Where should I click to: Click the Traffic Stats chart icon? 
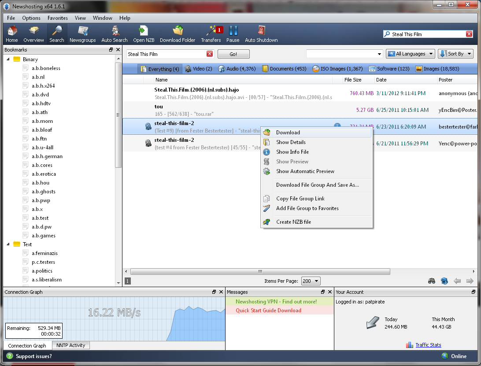pyautogui.click(x=410, y=345)
